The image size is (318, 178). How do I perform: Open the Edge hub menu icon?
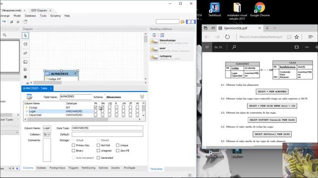(311, 37)
